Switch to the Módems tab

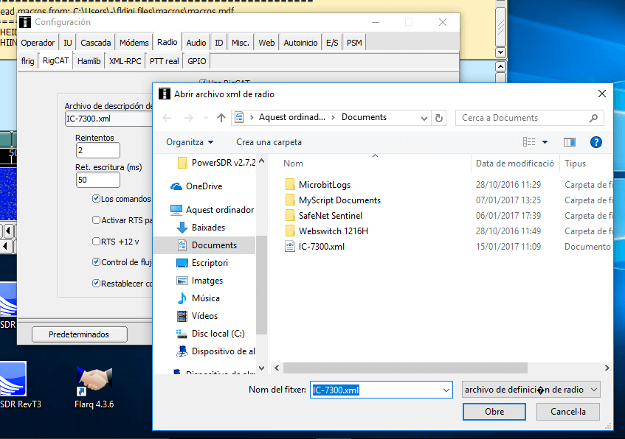point(134,43)
